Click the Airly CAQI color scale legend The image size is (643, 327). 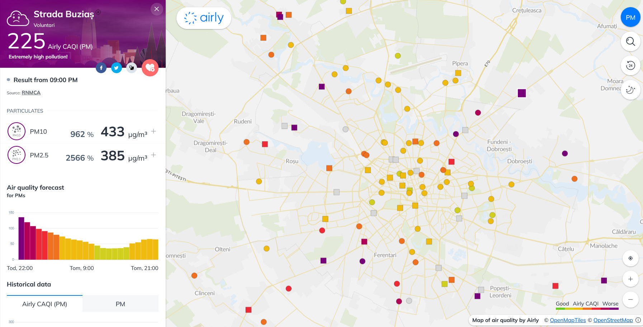click(x=587, y=305)
